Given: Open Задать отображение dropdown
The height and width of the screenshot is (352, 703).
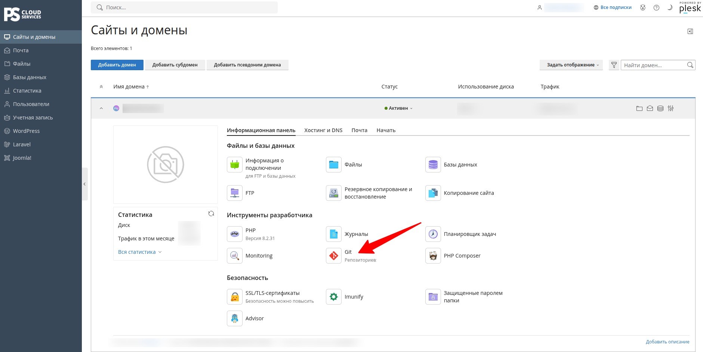Looking at the screenshot, I should tap(571, 65).
